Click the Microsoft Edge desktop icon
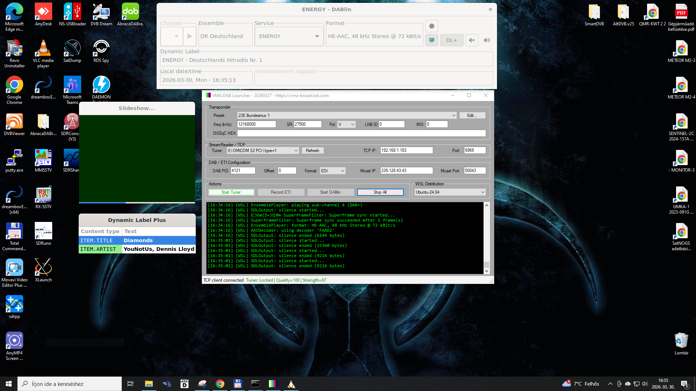The image size is (696, 391). click(x=14, y=17)
